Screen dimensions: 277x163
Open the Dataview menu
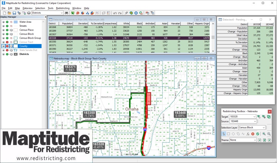tap(27, 8)
